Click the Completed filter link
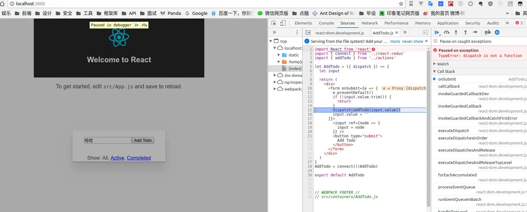527x212 pixels. 139,158
